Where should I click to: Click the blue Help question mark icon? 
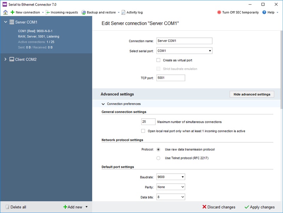[x=264, y=12]
